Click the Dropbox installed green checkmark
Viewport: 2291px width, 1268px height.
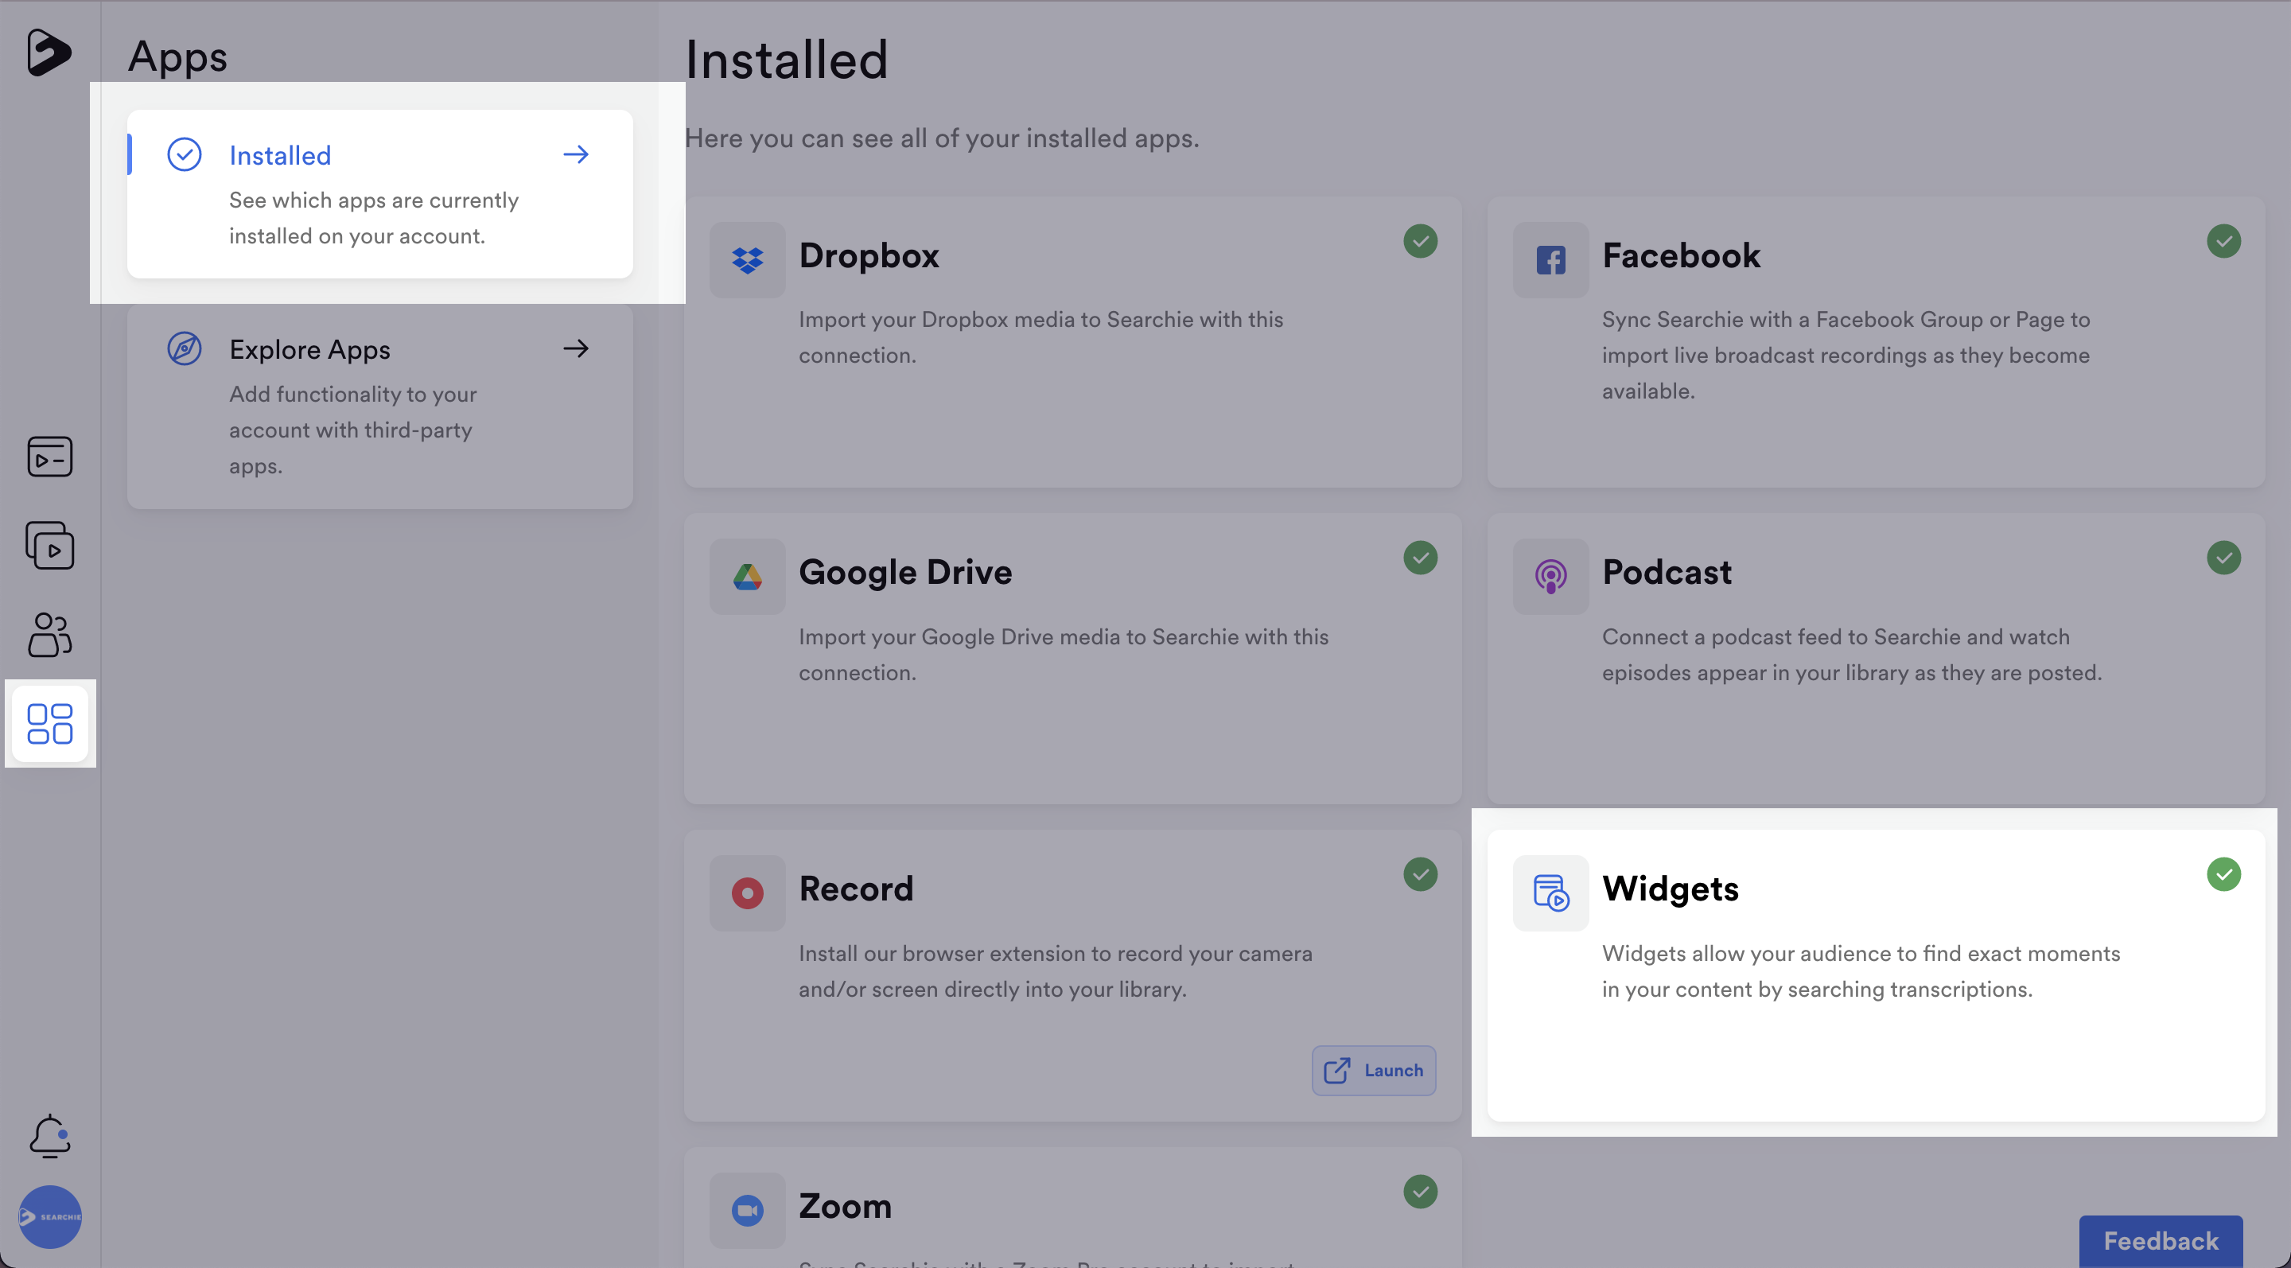coord(1420,241)
